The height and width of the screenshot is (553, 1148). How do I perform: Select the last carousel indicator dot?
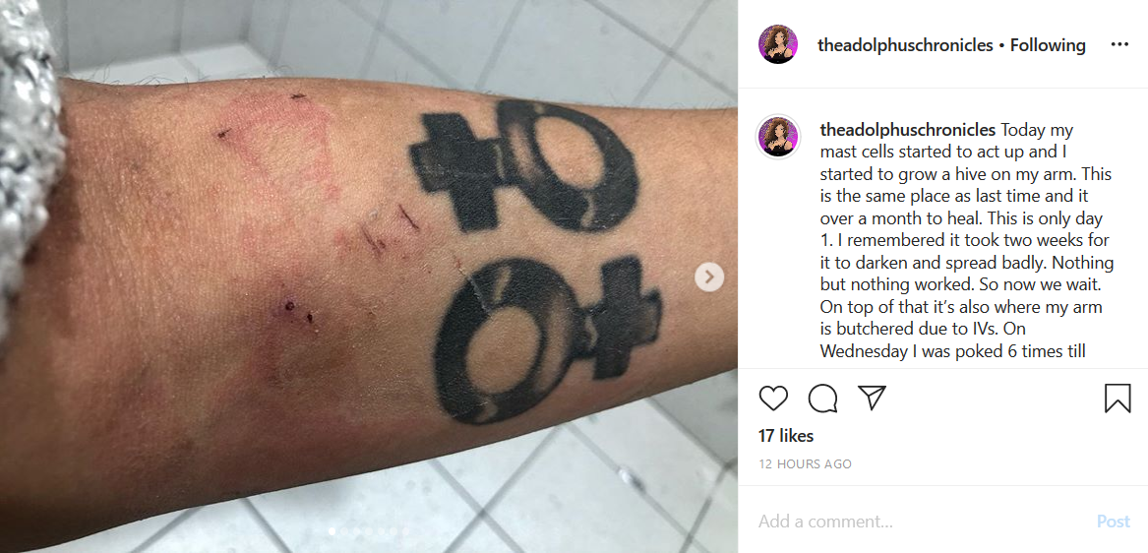(x=405, y=531)
